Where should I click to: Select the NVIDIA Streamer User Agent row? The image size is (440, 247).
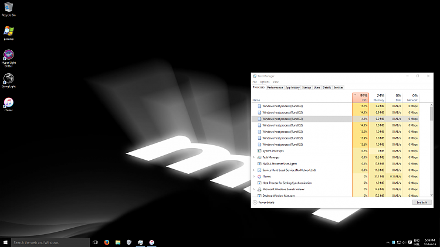(336, 164)
